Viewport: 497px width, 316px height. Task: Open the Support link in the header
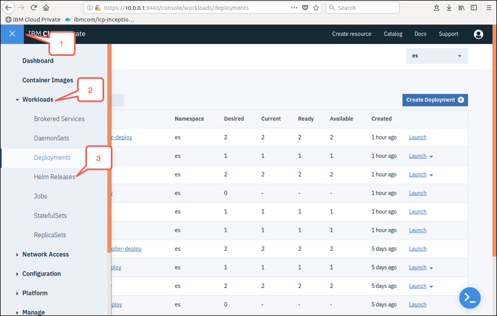[x=448, y=34]
